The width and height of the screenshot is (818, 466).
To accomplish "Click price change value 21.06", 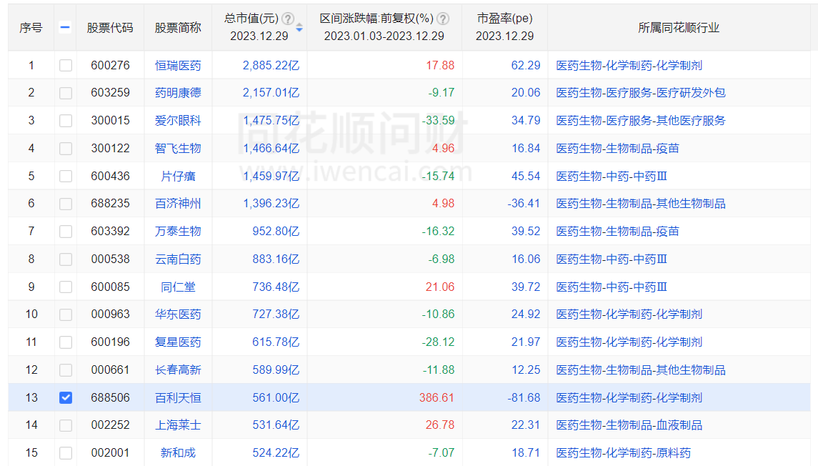I will pyautogui.click(x=440, y=287).
